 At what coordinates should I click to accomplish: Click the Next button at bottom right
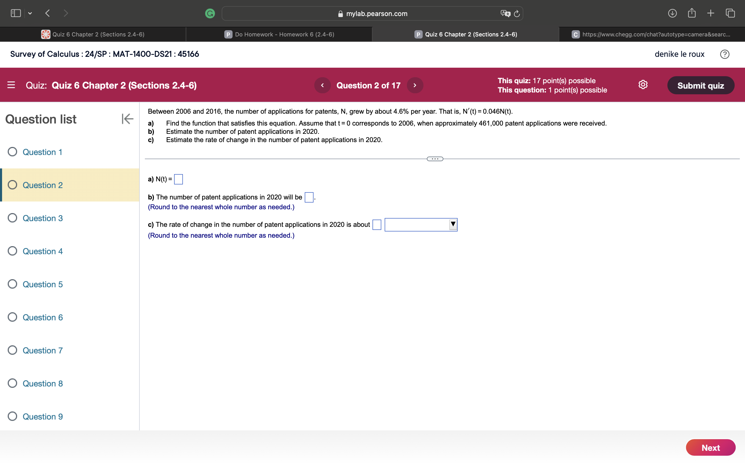(711, 447)
